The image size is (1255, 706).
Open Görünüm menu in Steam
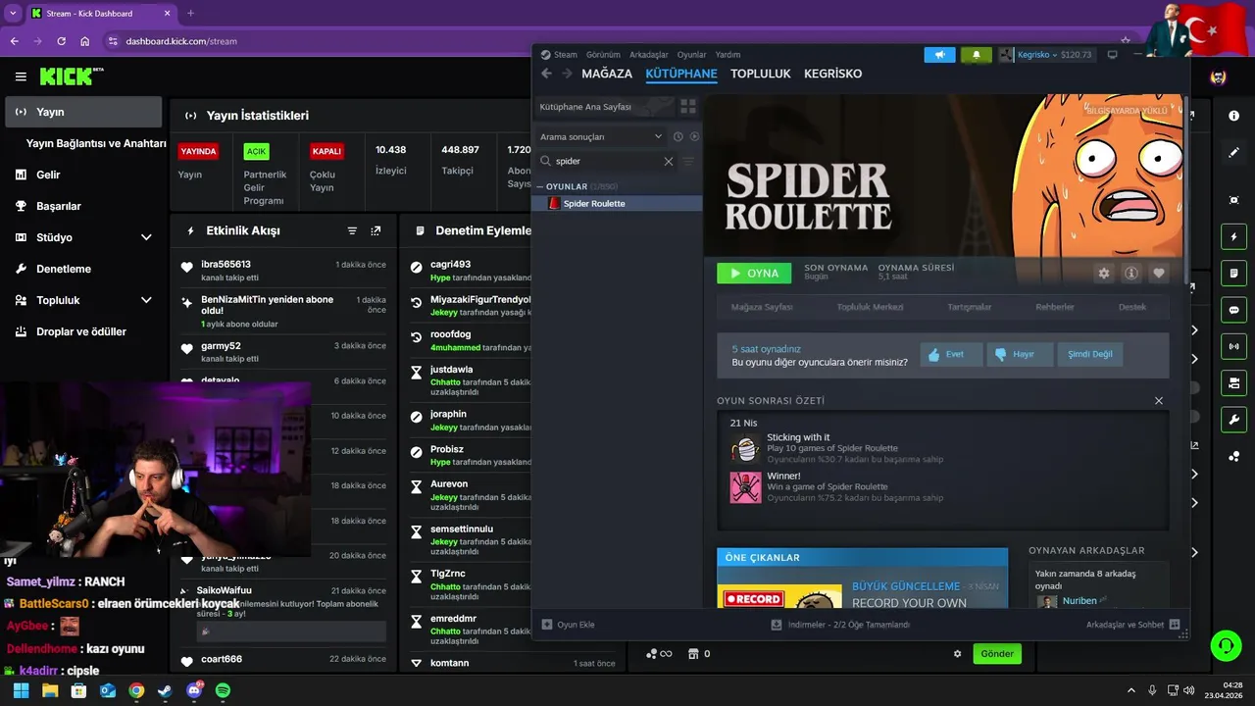[603, 55]
